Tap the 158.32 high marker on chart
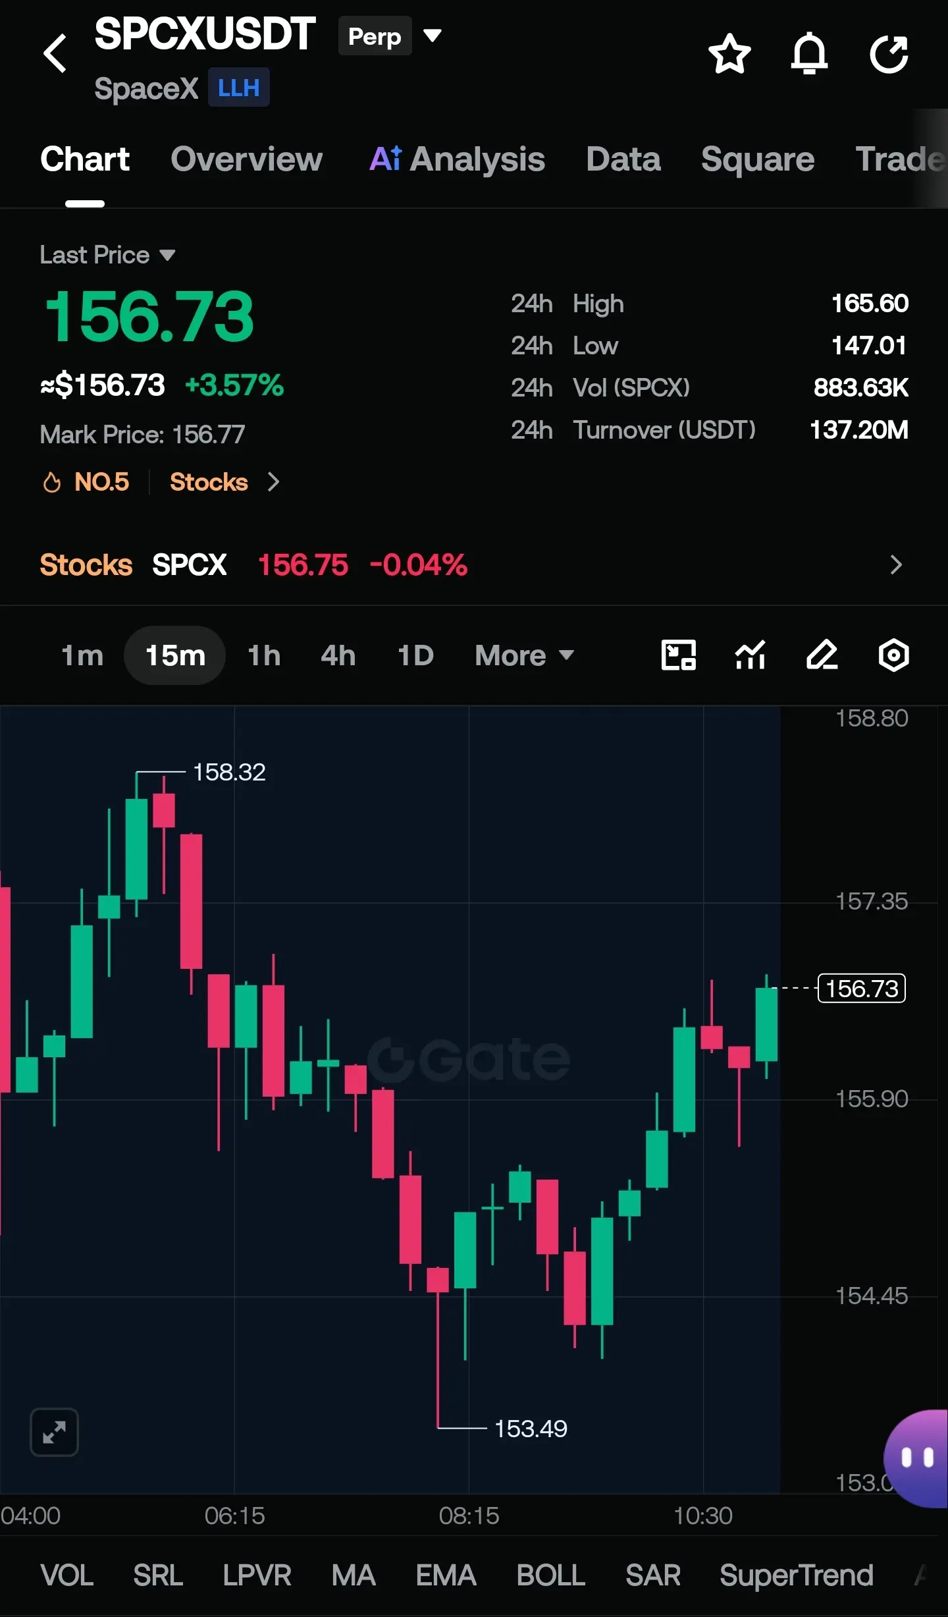 tap(229, 772)
